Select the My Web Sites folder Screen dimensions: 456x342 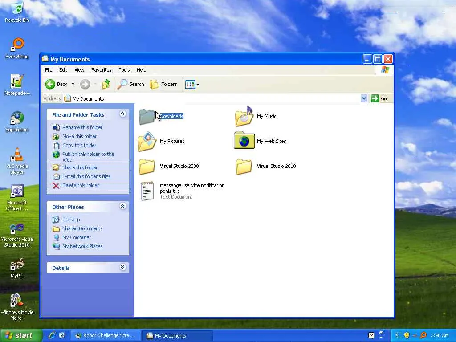[260, 141]
